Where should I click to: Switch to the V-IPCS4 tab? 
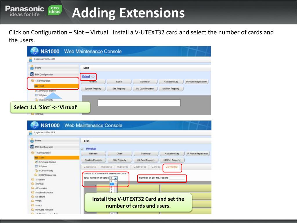coord(156,167)
